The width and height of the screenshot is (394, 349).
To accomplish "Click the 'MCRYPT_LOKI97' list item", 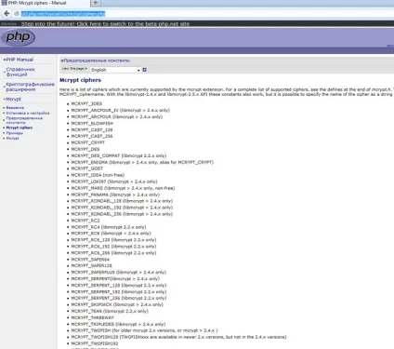I will coord(114,181).
